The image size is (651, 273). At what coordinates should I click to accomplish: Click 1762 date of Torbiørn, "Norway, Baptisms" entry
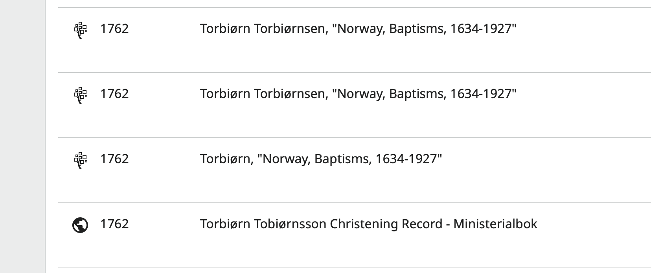pos(114,159)
